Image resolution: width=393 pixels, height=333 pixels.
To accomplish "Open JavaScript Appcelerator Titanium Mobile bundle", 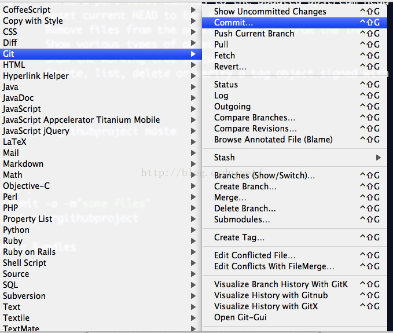I will point(101,120).
